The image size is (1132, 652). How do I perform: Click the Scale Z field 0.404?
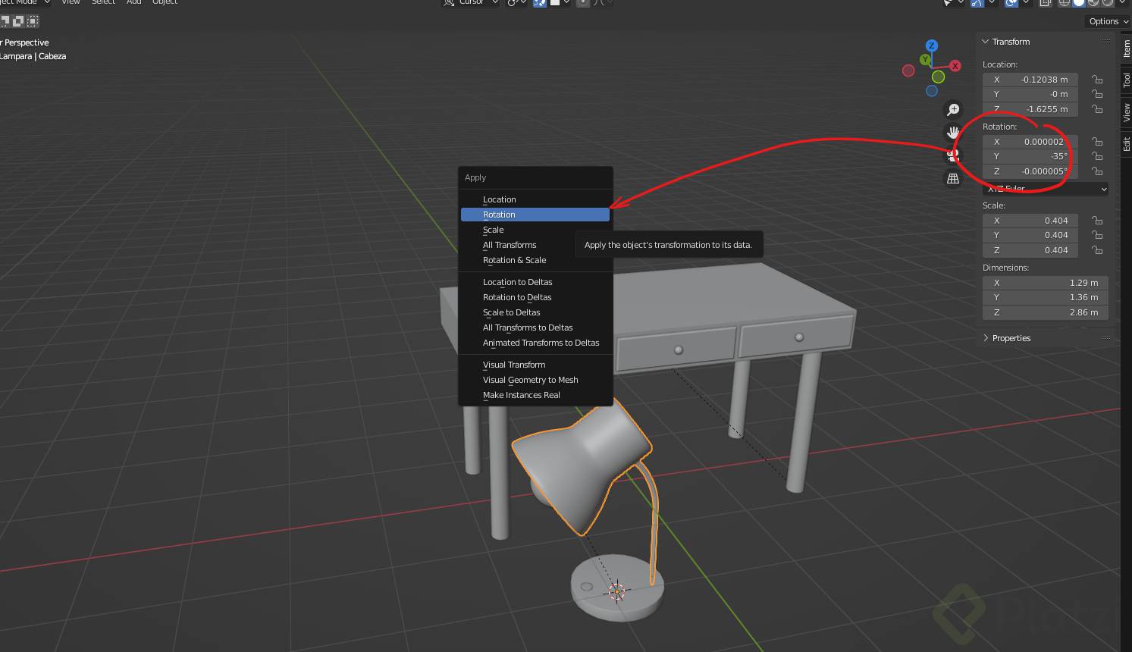point(1030,250)
